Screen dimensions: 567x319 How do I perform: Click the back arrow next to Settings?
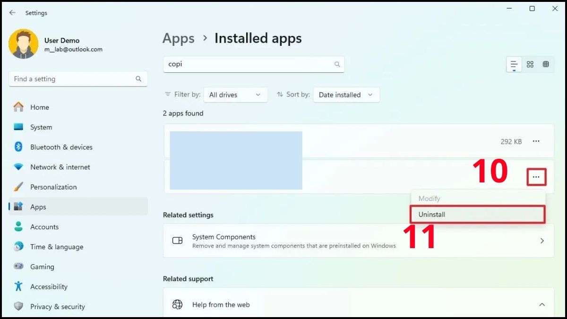click(x=12, y=13)
